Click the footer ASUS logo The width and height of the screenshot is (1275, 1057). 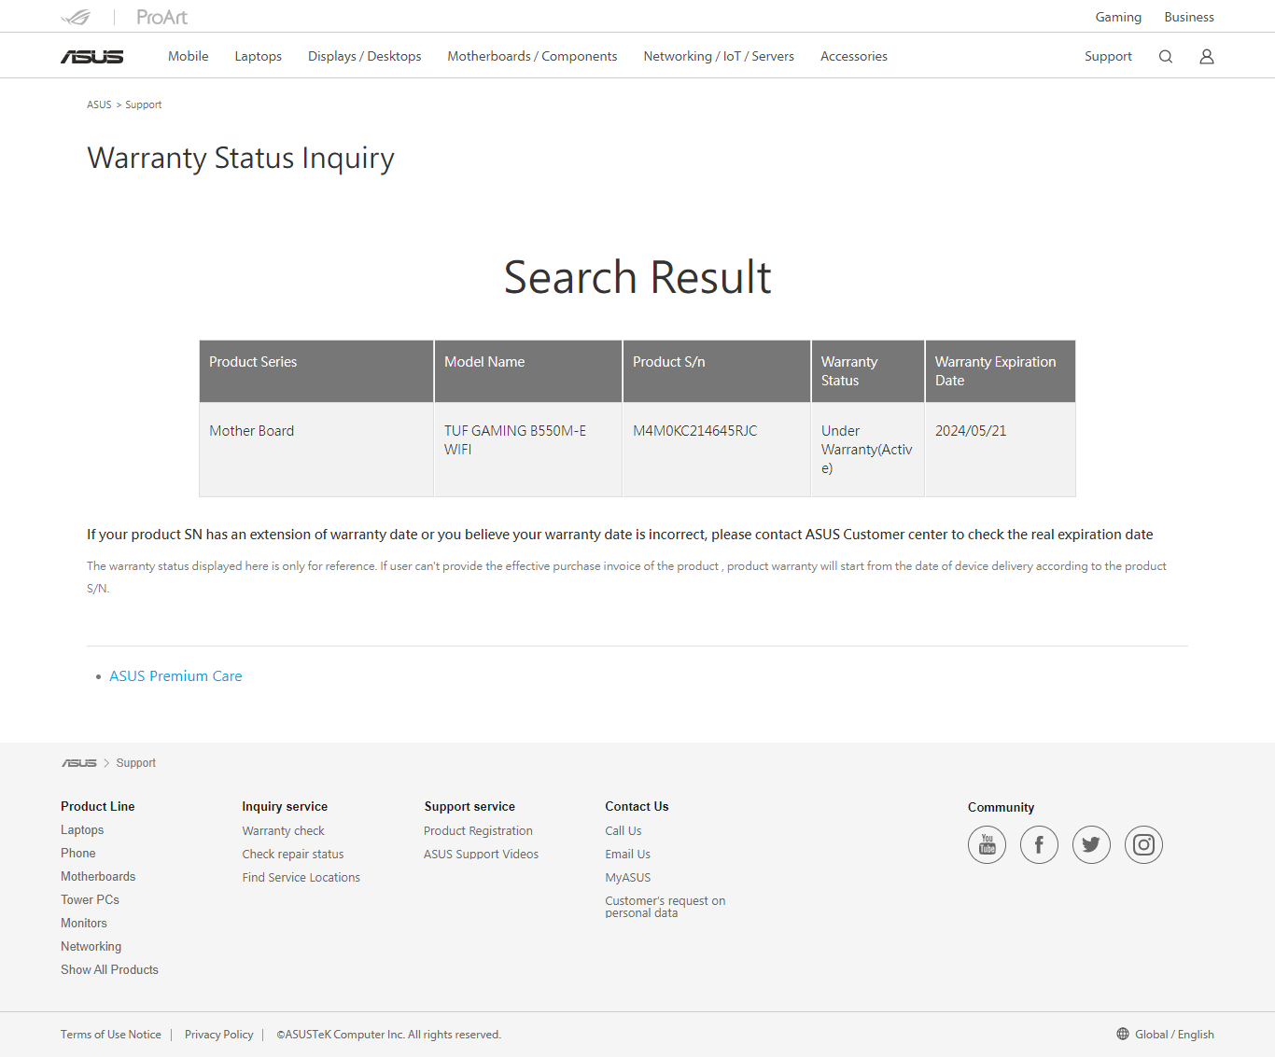[79, 763]
